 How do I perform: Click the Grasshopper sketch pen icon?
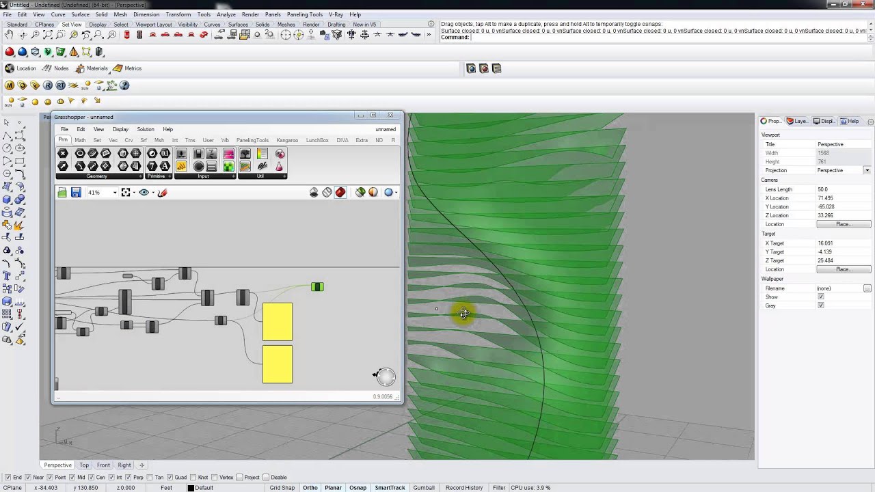click(162, 193)
